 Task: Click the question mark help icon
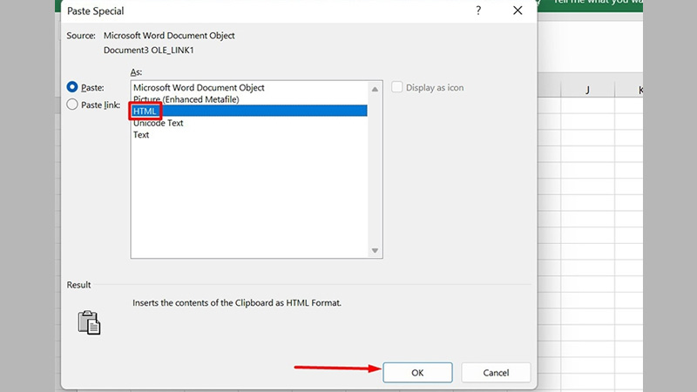click(x=478, y=10)
